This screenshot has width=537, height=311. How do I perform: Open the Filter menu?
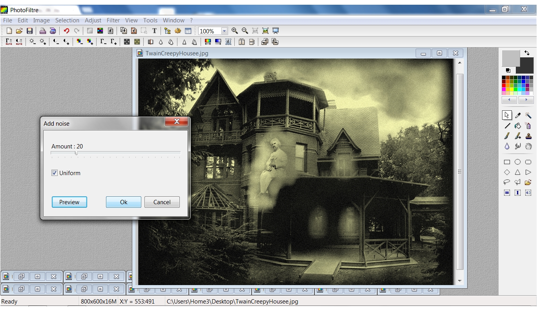(113, 20)
